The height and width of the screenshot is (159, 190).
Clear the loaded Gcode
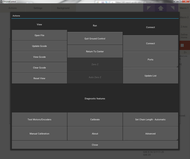(39, 68)
